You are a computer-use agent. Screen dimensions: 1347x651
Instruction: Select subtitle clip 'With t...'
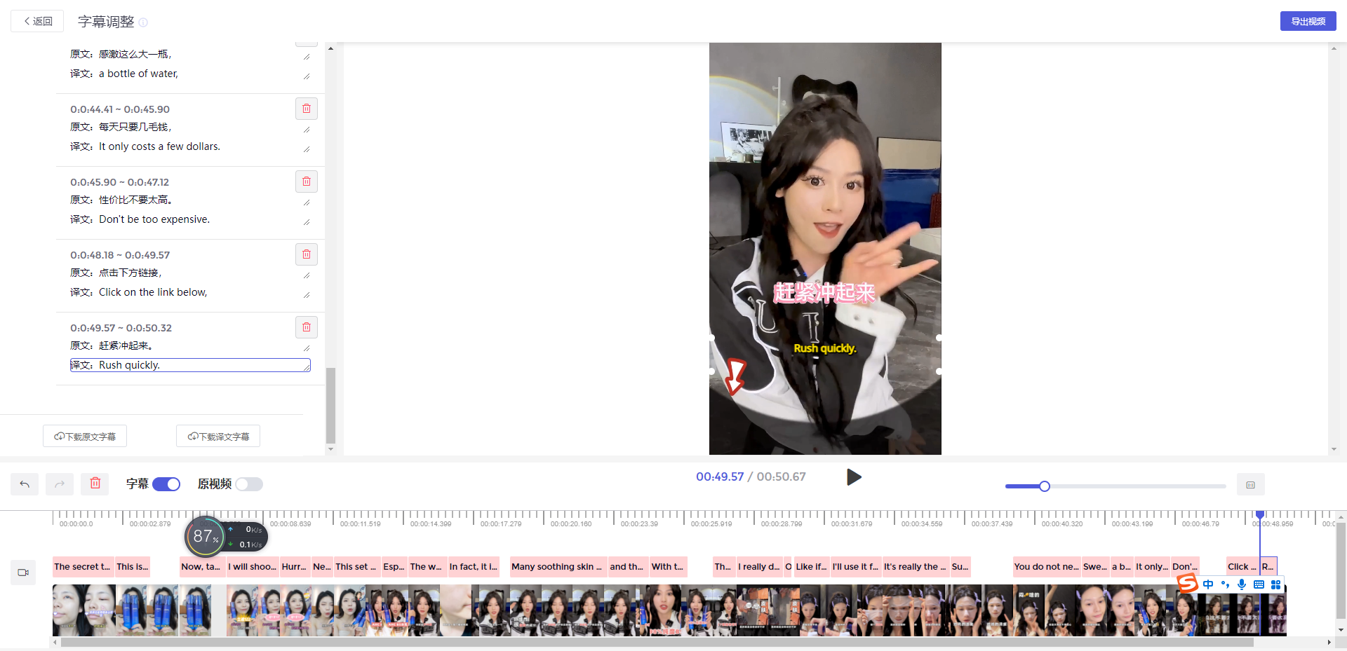pyautogui.click(x=669, y=567)
